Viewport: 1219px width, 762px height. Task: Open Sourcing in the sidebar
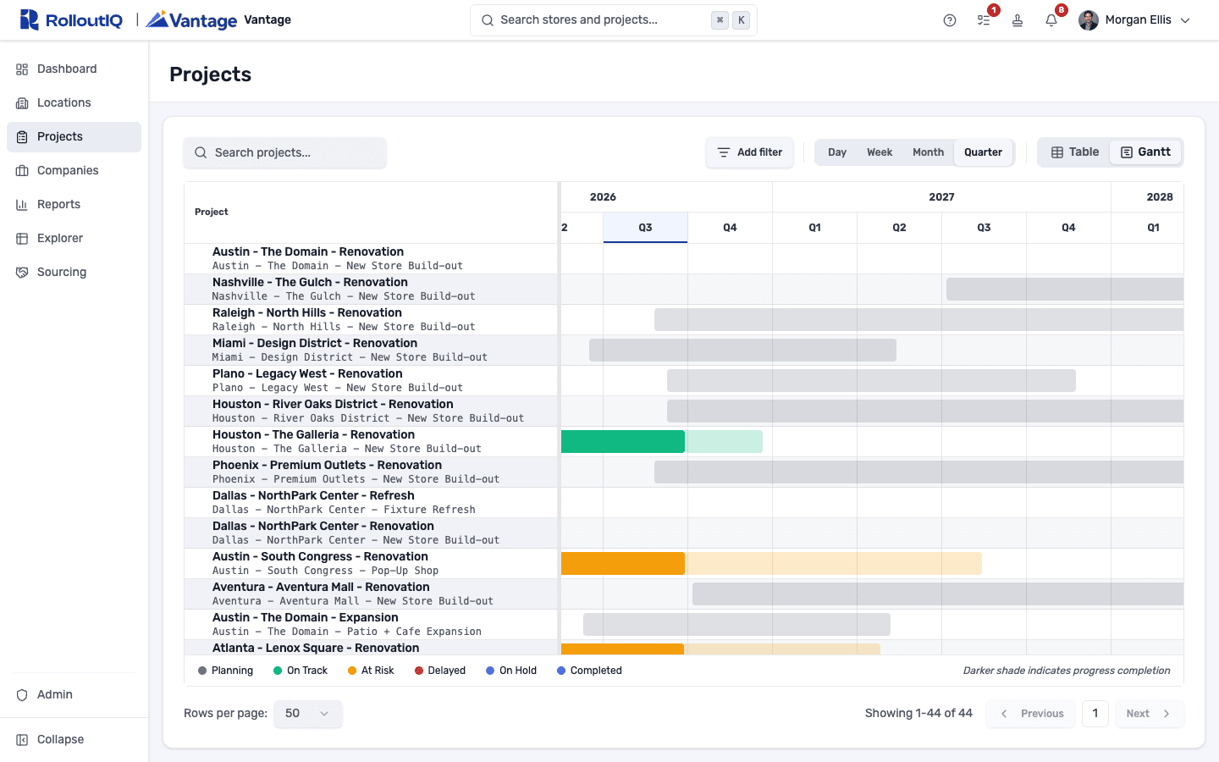[74, 273]
